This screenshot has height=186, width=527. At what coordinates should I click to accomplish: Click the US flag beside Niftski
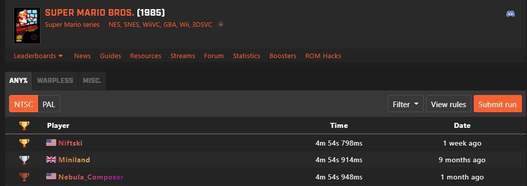(x=51, y=143)
